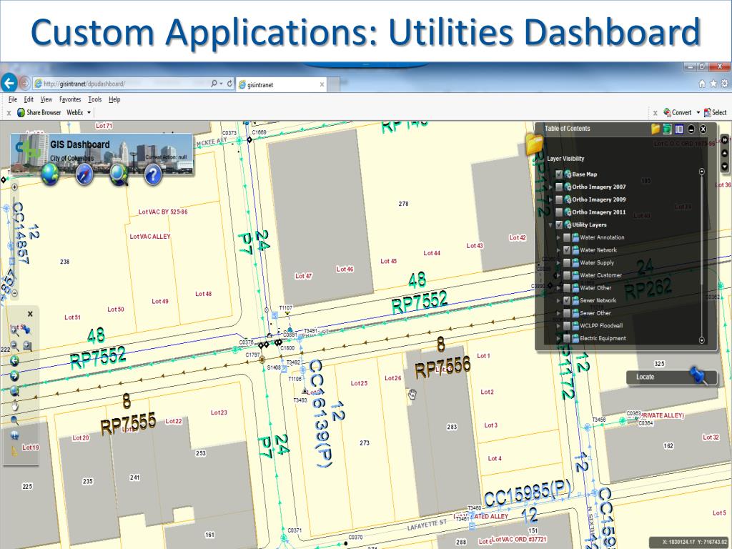Enable the Ortho Imagery 2011 layer checkbox
732x549 pixels.
pos(559,212)
